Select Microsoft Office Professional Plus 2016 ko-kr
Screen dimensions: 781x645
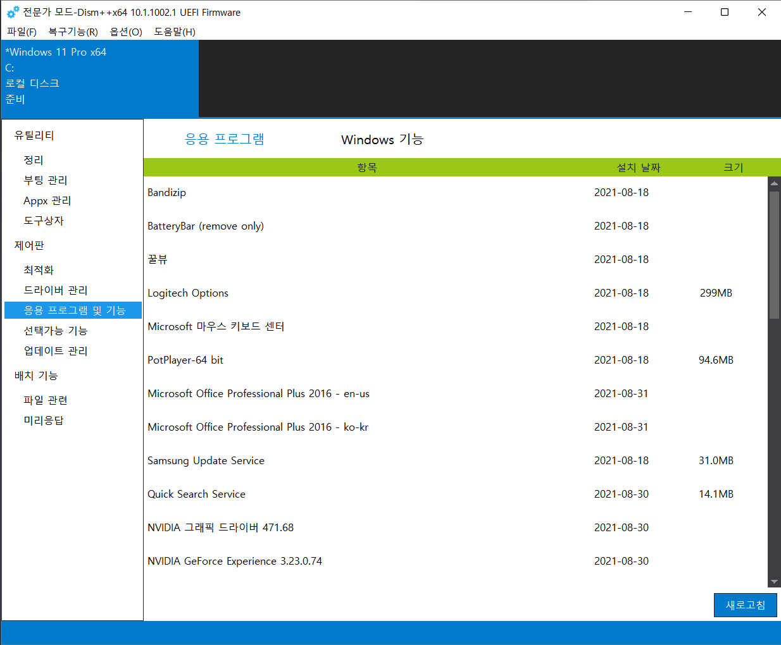456,427
